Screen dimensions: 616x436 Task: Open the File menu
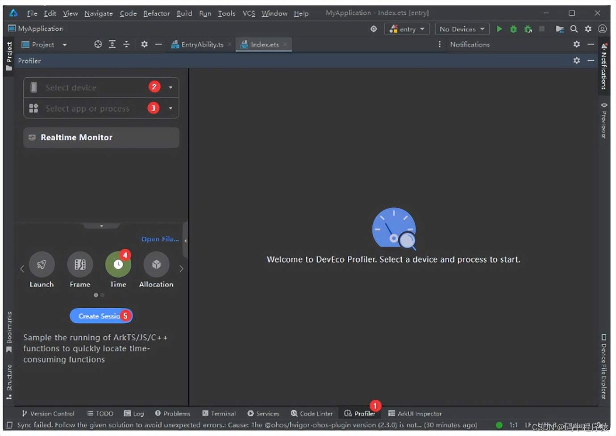click(32, 13)
